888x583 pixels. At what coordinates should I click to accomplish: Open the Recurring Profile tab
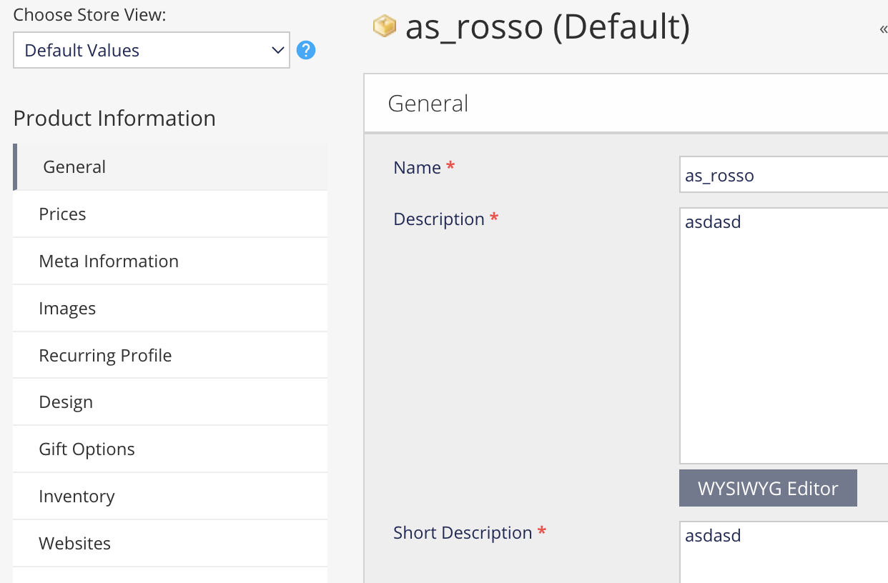[105, 356]
